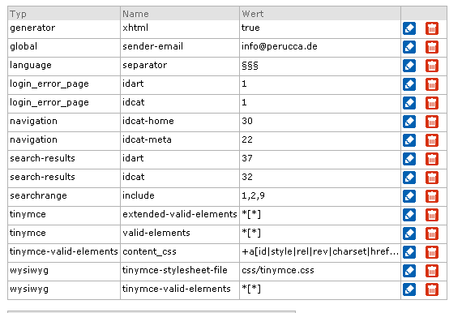Image resolution: width=462 pixels, height=313 pixels.
Task: Delete the content_css setting row
Action: [x=432, y=252]
